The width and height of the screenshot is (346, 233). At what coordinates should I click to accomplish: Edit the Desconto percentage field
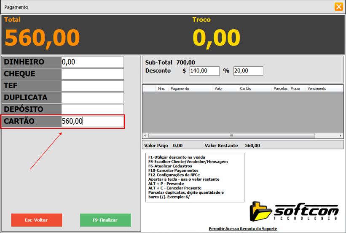[x=248, y=71]
